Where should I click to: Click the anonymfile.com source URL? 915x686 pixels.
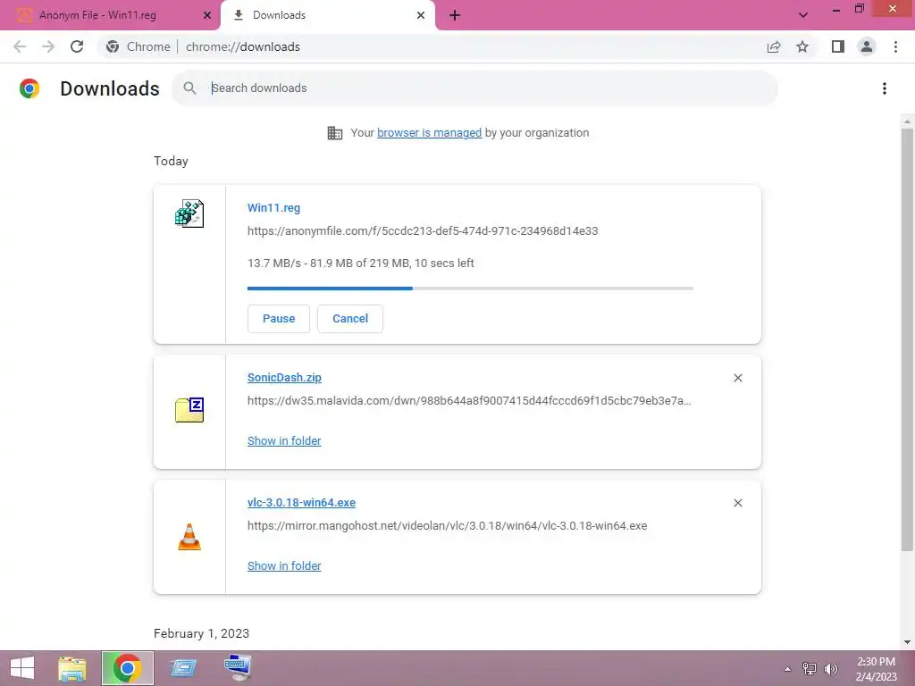tap(423, 231)
